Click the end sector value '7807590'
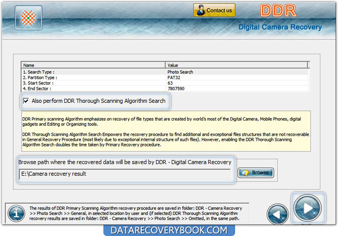This screenshot has height=236, width=338. pyautogui.click(x=176, y=89)
